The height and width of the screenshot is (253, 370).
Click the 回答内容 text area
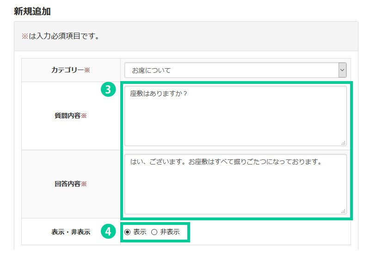235,184
